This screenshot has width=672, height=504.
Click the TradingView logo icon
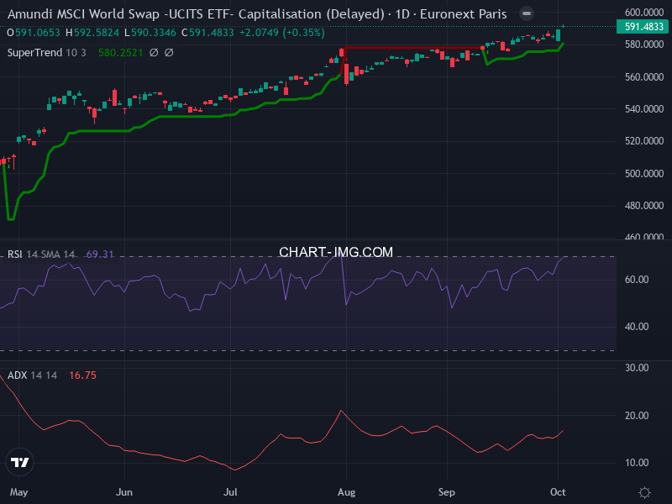(20, 461)
